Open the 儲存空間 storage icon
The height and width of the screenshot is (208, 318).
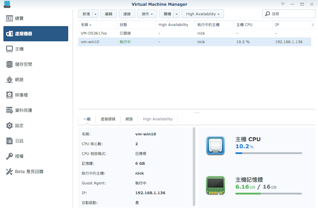[10, 64]
